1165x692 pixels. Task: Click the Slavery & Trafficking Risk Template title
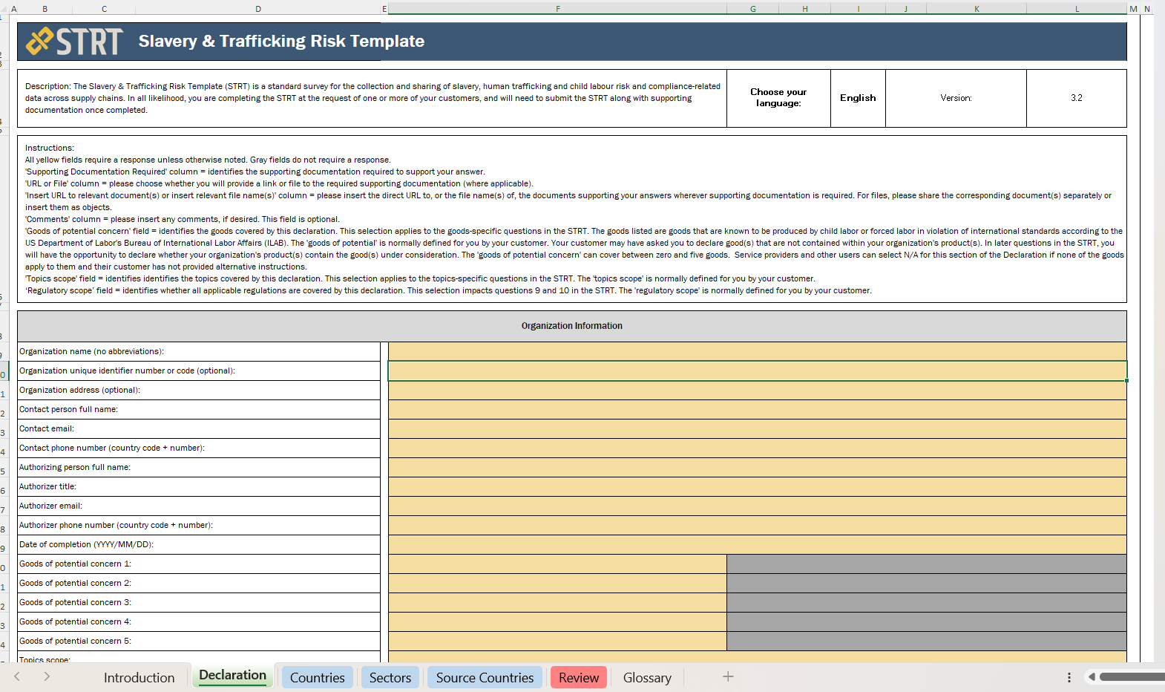(281, 41)
